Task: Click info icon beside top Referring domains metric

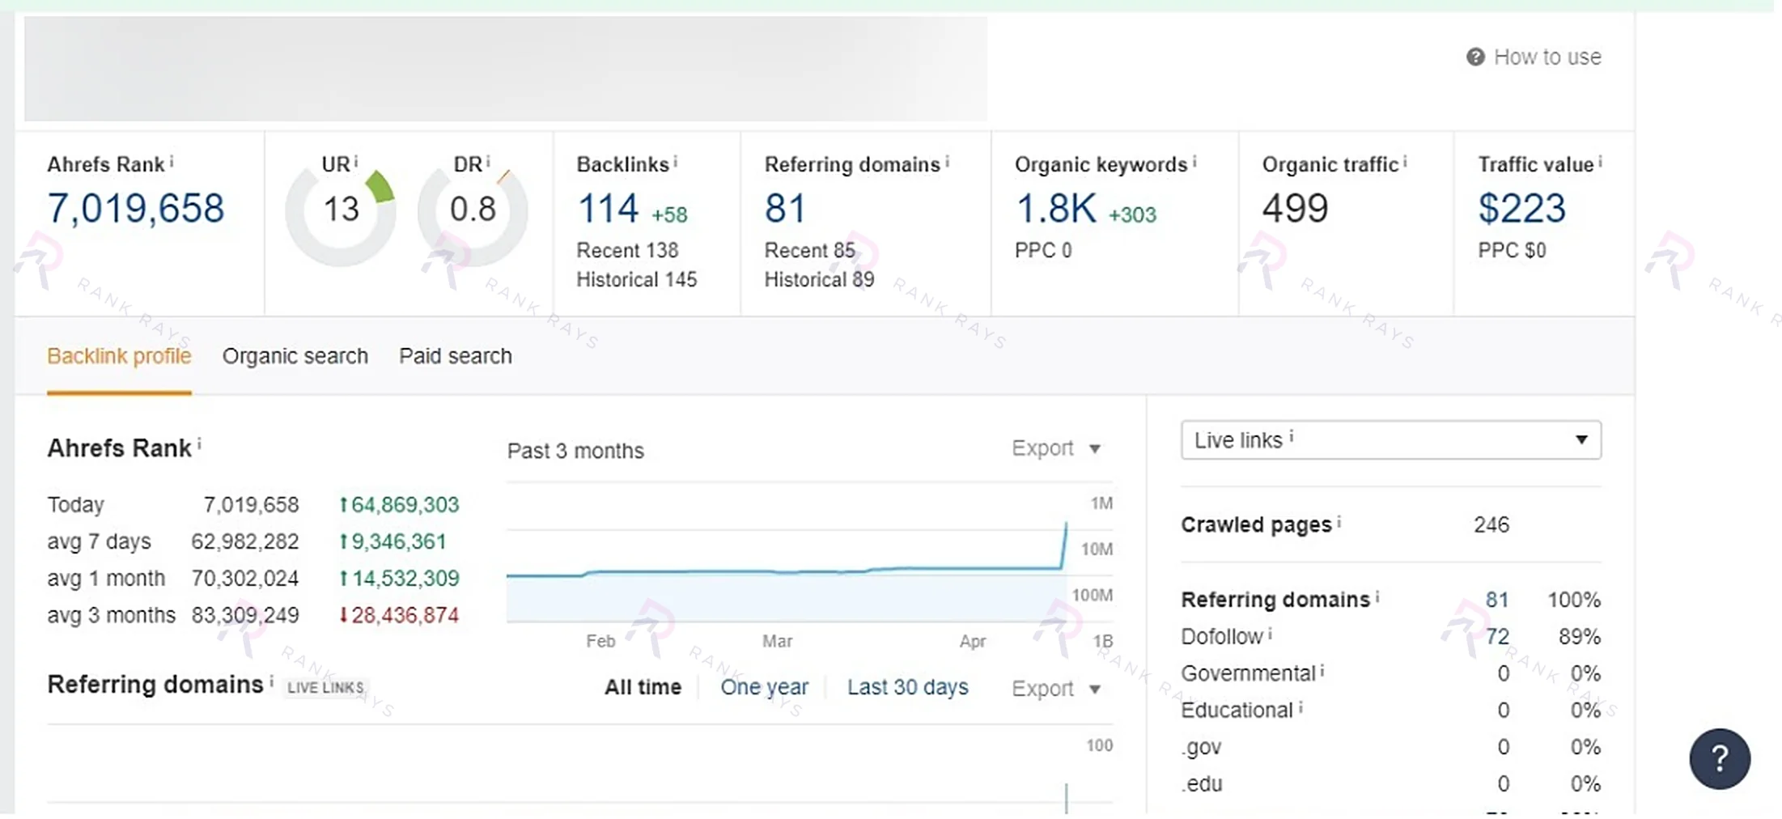Action: point(947,162)
